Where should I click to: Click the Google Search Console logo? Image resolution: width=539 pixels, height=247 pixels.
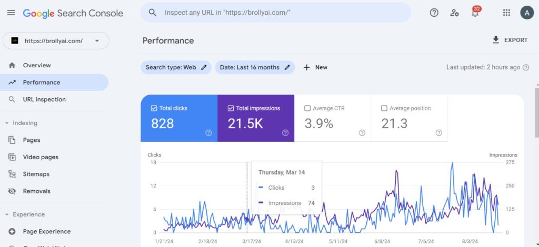point(73,13)
